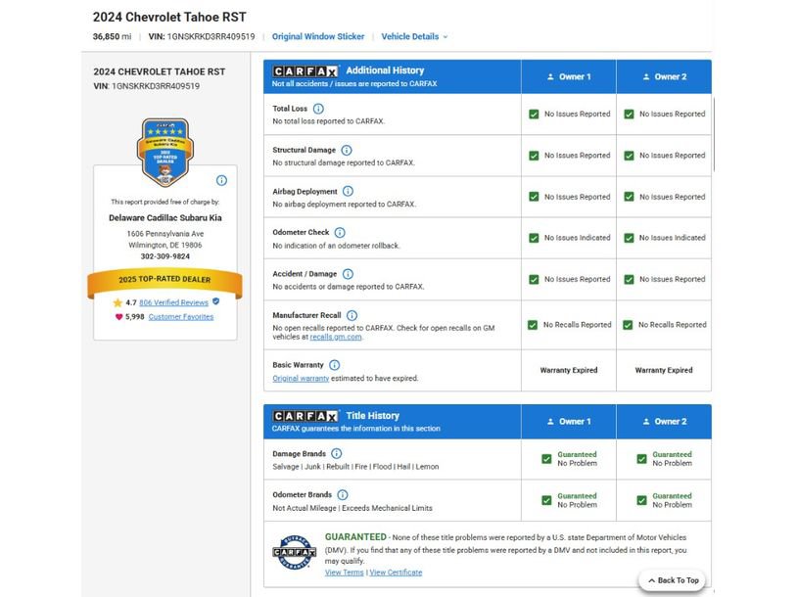Open the View Certificate link
This screenshot has width=797, height=597.
click(396, 573)
